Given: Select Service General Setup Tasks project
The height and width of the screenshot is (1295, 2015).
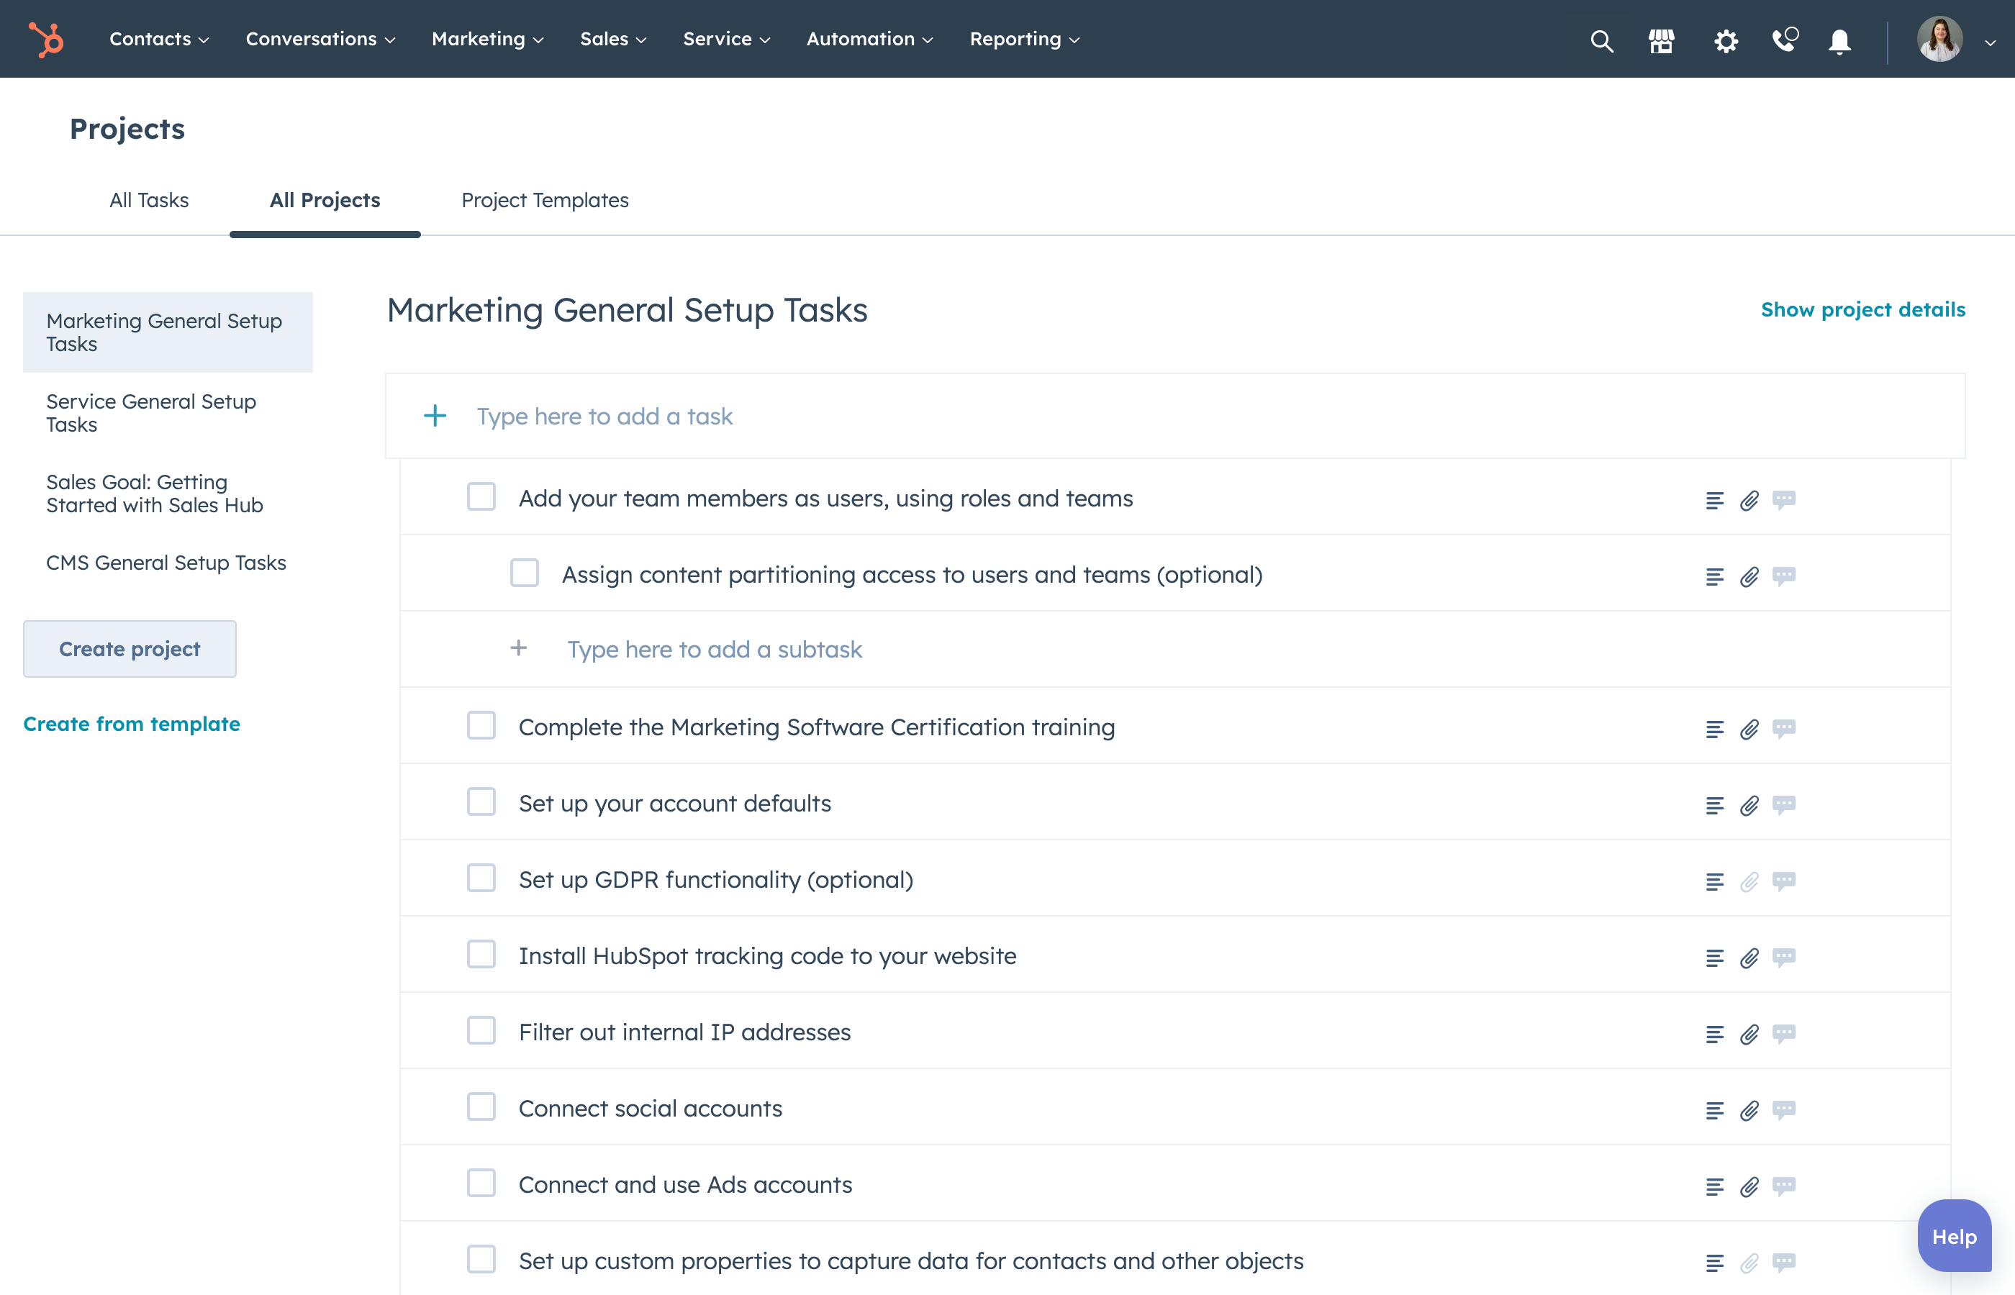Looking at the screenshot, I should [x=168, y=413].
